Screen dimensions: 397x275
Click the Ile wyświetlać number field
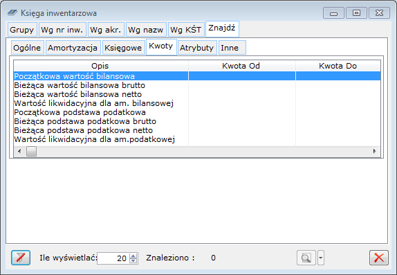pos(113,258)
